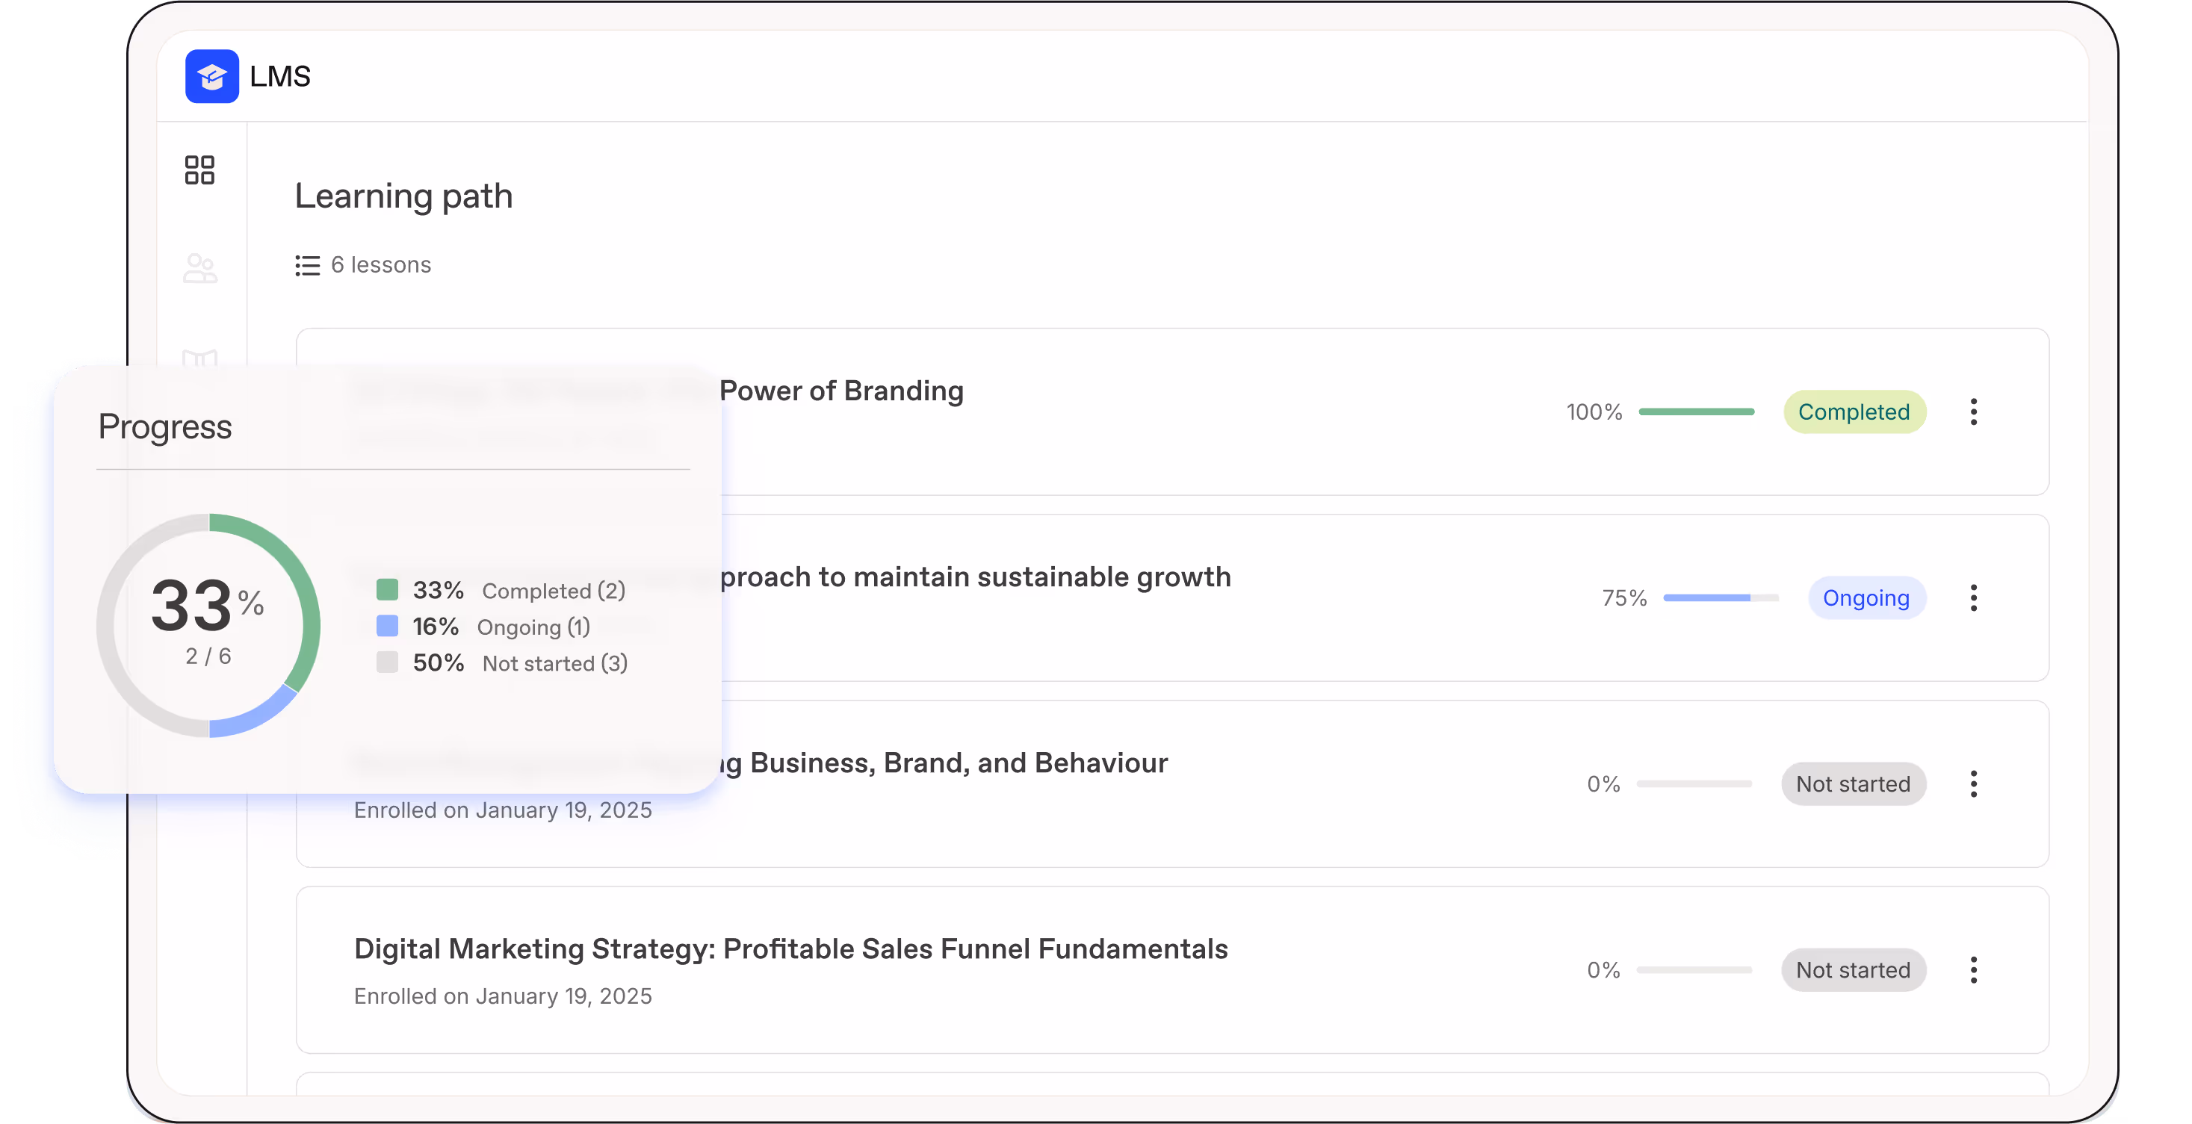Open three-dot menu for Business, Brand, Behaviour
The height and width of the screenshot is (1124, 2192).
pos(1973,783)
